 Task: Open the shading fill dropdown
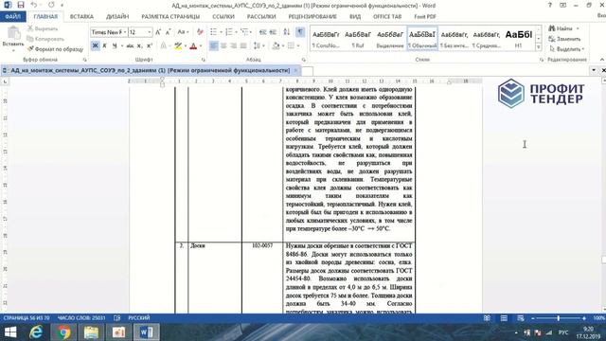(283, 46)
